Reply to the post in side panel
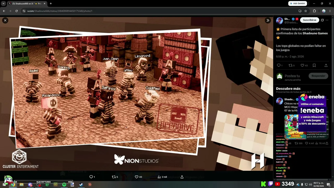 (x=279, y=66)
